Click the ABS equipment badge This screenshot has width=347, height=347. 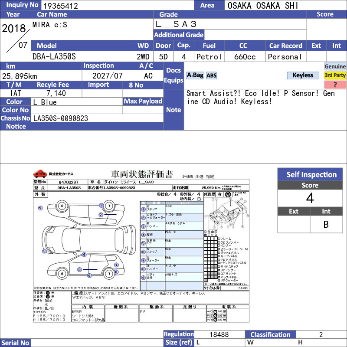[211, 75]
